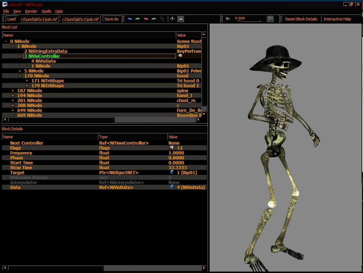Expand the 5 NiNode branch
Image resolution: width=363 pixels, height=273 pixels.
pyautogui.click(x=20, y=71)
